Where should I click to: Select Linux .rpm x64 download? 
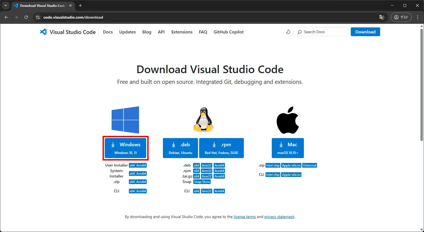[196, 171]
